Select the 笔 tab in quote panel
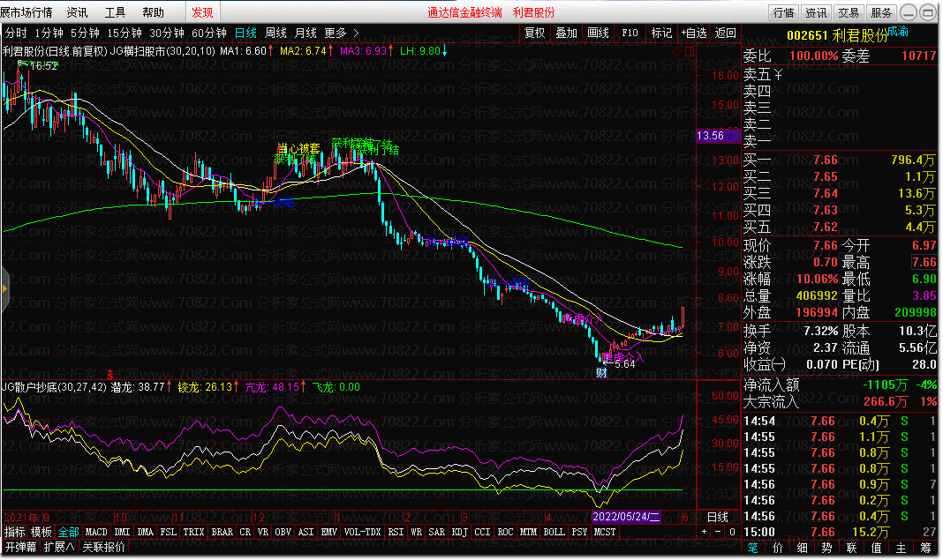943x560 pixels. click(x=753, y=548)
